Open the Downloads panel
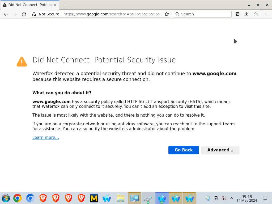Image resolution: width=272 pixels, height=204 pixels. [x=246, y=14]
